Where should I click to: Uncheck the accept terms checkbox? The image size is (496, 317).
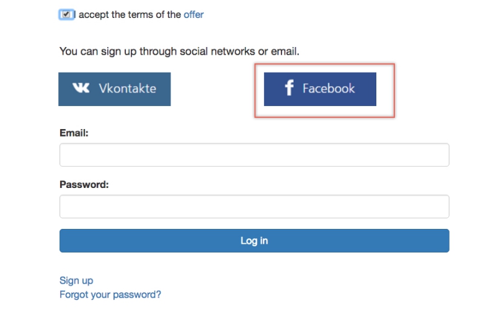point(66,14)
